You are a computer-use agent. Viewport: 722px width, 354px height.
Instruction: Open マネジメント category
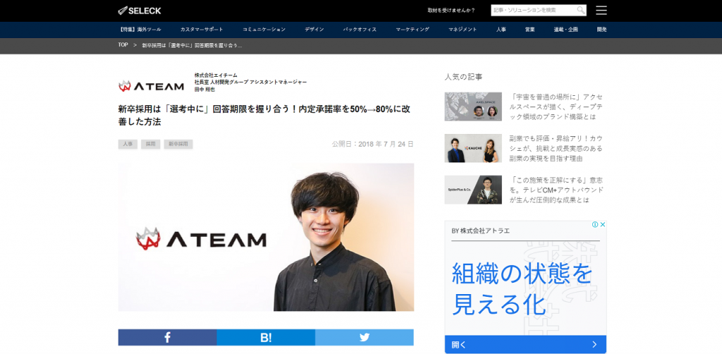(463, 30)
